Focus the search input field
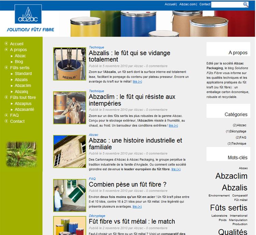This screenshot has width=256, height=235. click(x=227, y=4)
